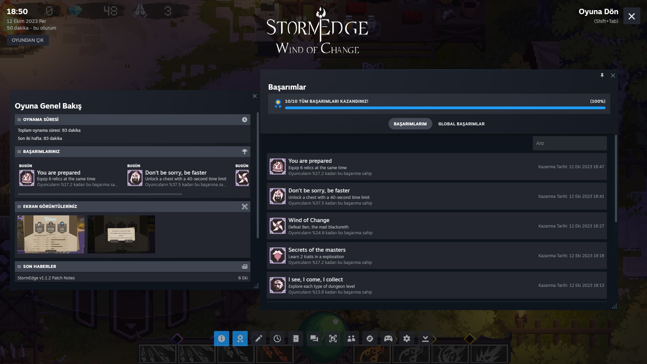The image size is (647, 364).
Task: Toggle the Game Overview info panel button
Action: point(221,339)
